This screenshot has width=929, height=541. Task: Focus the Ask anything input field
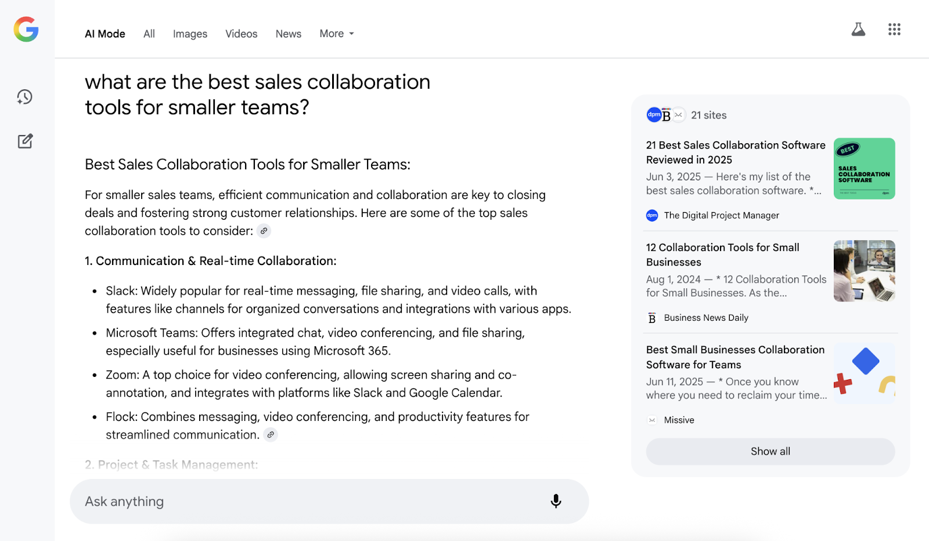pyautogui.click(x=308, y=502)
